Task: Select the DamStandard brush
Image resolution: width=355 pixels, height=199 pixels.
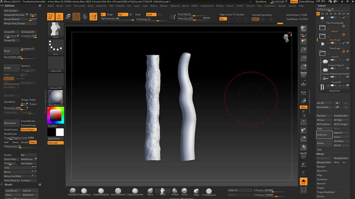Action: pyautogui.click(x=118, y=192)
